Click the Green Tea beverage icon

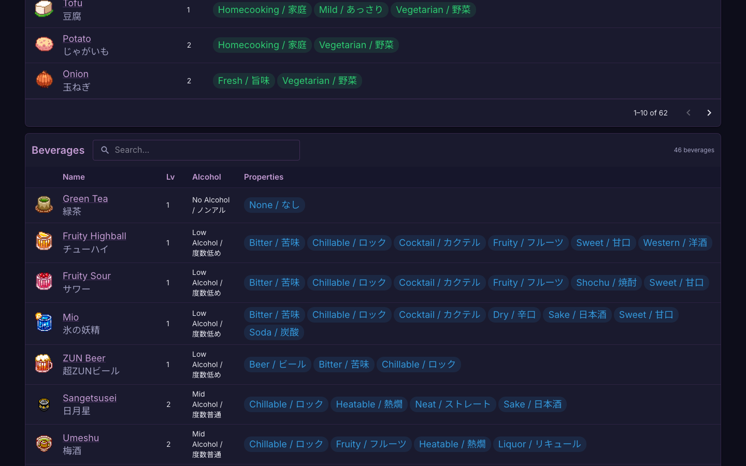(44, 205)
